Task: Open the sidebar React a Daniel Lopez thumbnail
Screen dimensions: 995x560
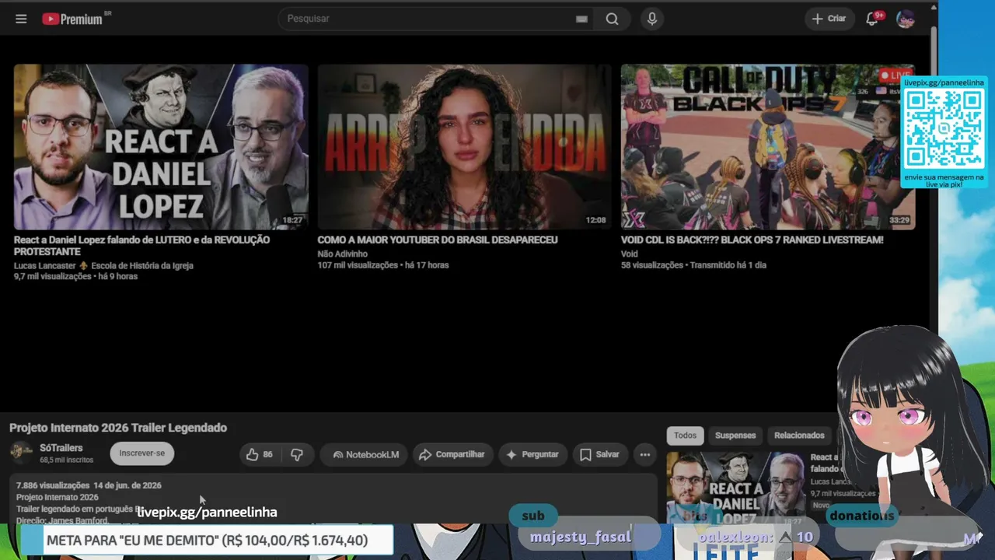Action: (735, 488)
